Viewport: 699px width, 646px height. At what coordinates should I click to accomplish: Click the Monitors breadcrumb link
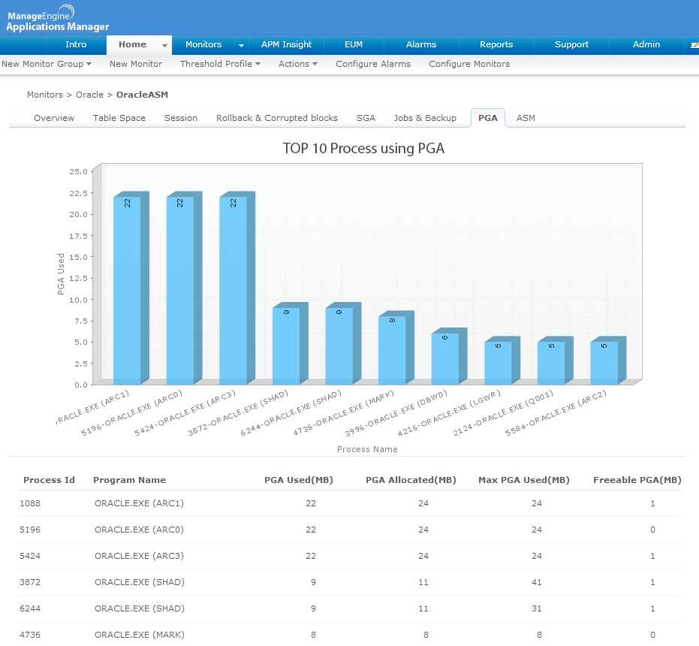45,95
